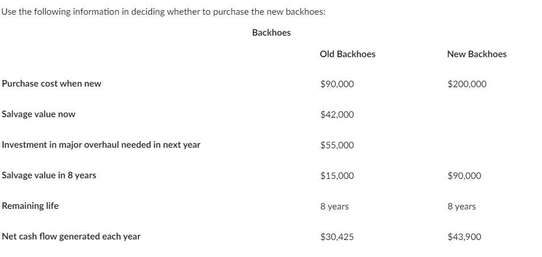Click the old backhoes 8 years value
The width and height of the screenshot is (542, 257).
pos(334,207)
